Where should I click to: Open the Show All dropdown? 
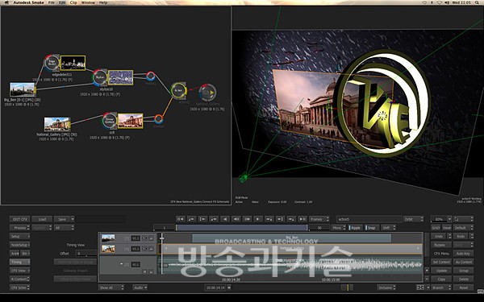pos(111,288)
